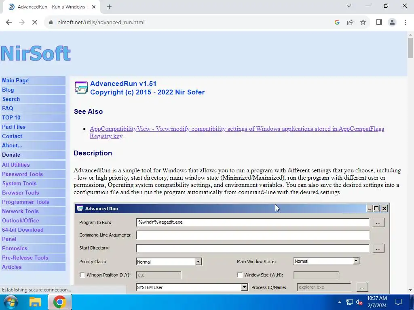Enable the Window Size (W,H) checkbox
Screen dimensions: 414x310
point(240,275)
